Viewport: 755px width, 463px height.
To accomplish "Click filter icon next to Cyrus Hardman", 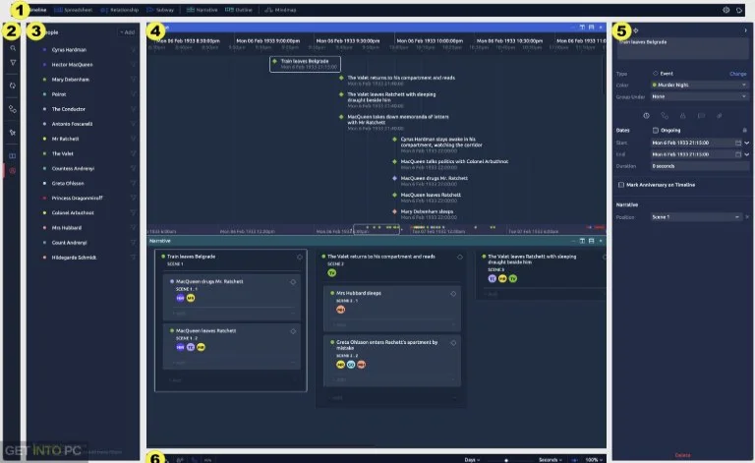I will (x=133, y=49).
